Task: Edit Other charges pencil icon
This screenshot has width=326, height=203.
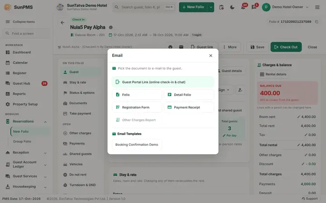Action: (306, 155)
